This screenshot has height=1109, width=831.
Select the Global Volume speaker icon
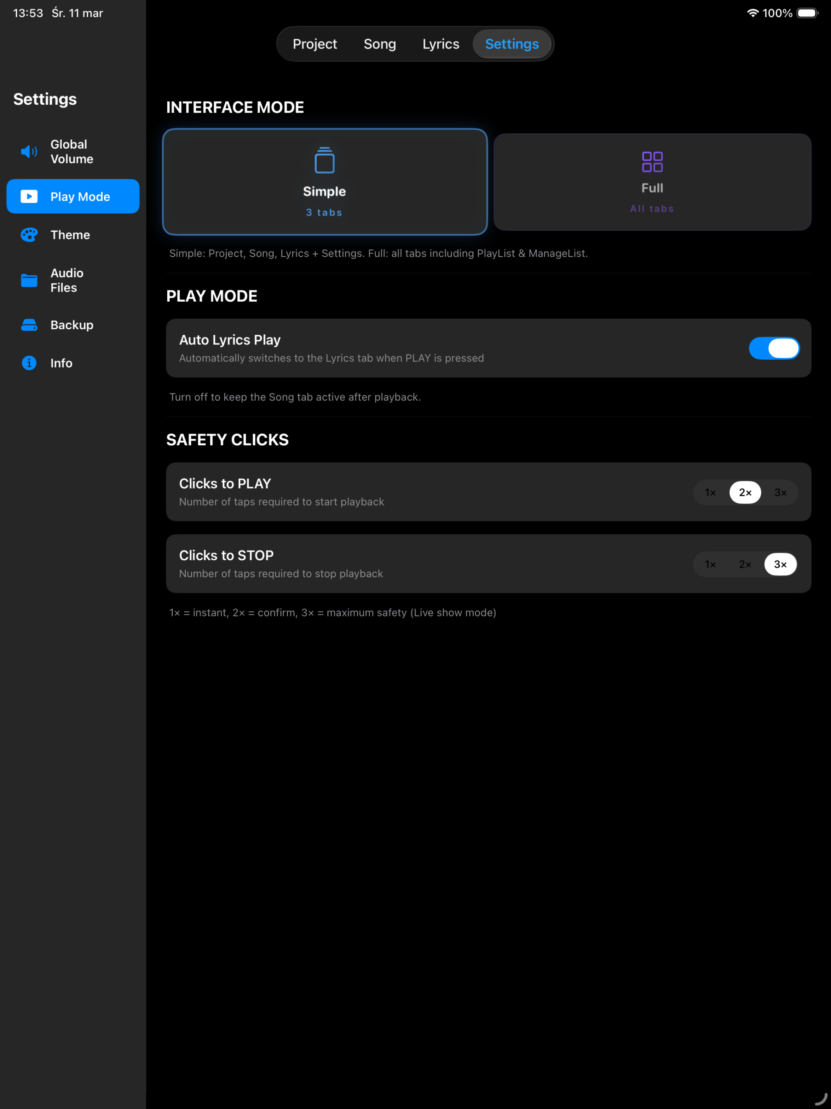(28, 152)
